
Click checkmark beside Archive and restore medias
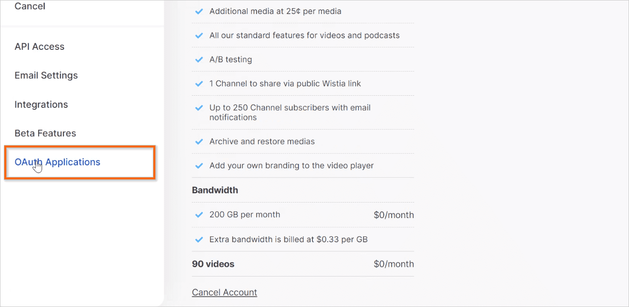(198, 142)
